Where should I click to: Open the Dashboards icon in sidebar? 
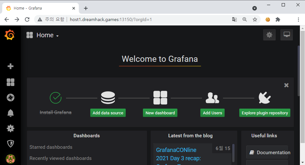point(11,82)
